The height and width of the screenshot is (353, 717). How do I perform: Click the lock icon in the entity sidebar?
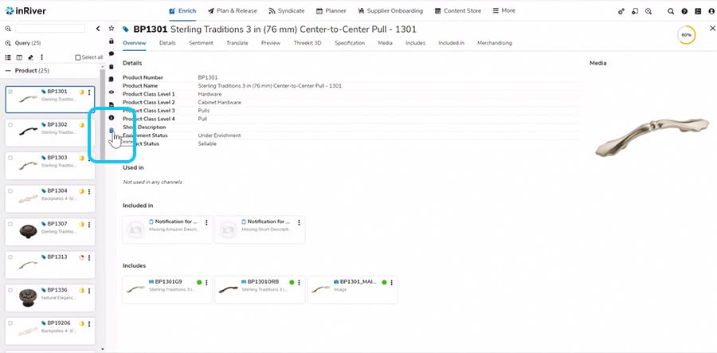[111, 41]
